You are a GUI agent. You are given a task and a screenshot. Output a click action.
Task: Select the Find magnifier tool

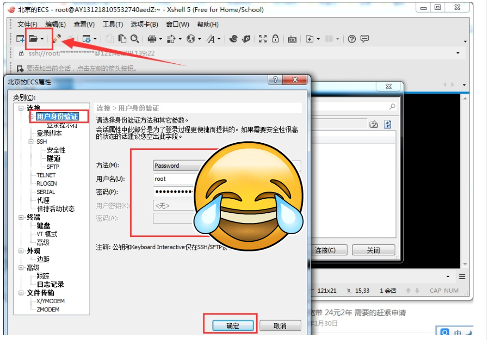pyautogui.click(x=135, y=39)
